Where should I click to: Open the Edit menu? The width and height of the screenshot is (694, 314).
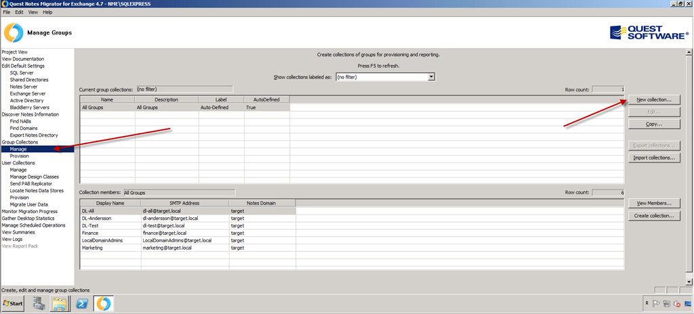coord(19,12)
